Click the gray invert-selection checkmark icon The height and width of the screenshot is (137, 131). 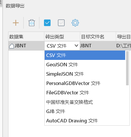[x=61, y=23]
